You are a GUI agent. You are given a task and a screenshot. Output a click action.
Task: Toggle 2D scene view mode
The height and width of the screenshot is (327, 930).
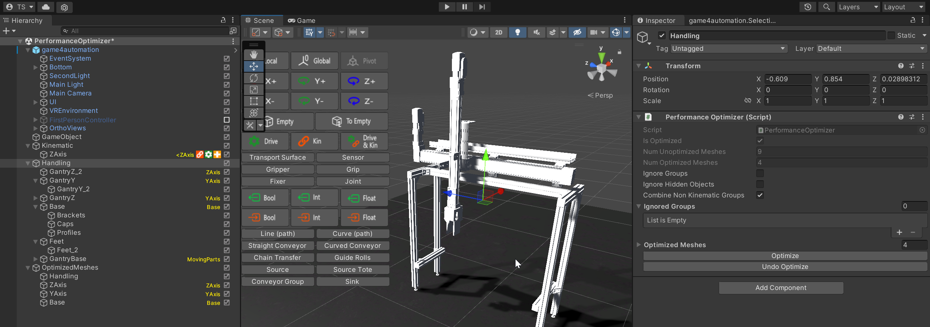click(x=498, y=32)
